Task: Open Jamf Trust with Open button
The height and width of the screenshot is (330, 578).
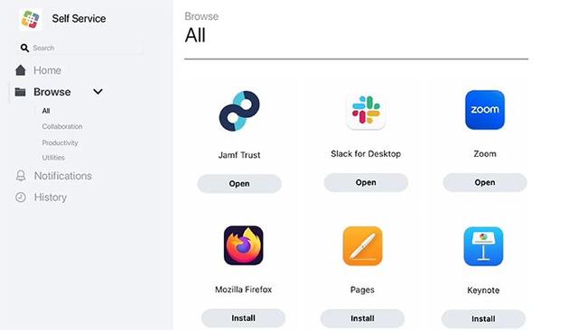Action: point(239,184)
